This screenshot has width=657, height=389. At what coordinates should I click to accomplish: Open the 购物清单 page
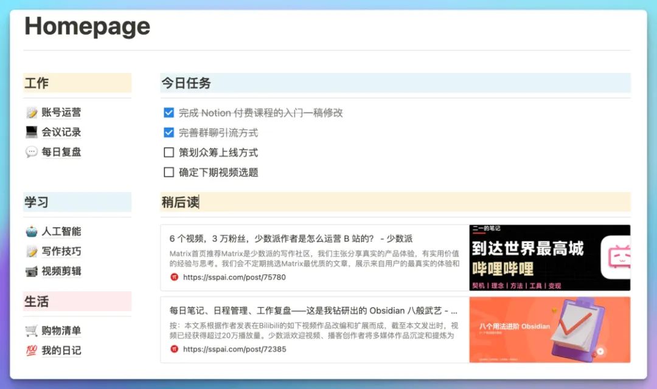61,331
